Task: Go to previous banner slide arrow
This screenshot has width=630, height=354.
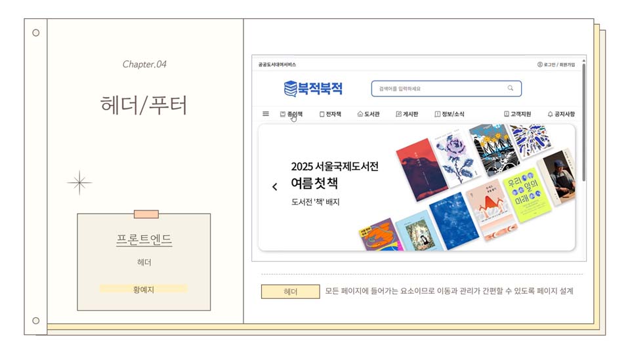Action: pos(275,187)
